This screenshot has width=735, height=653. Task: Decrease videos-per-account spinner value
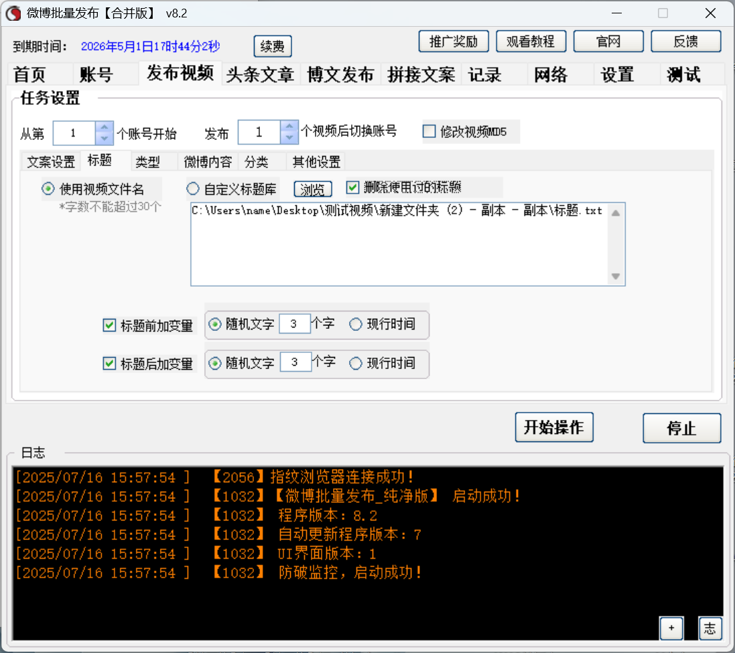(x=289, y=138)
